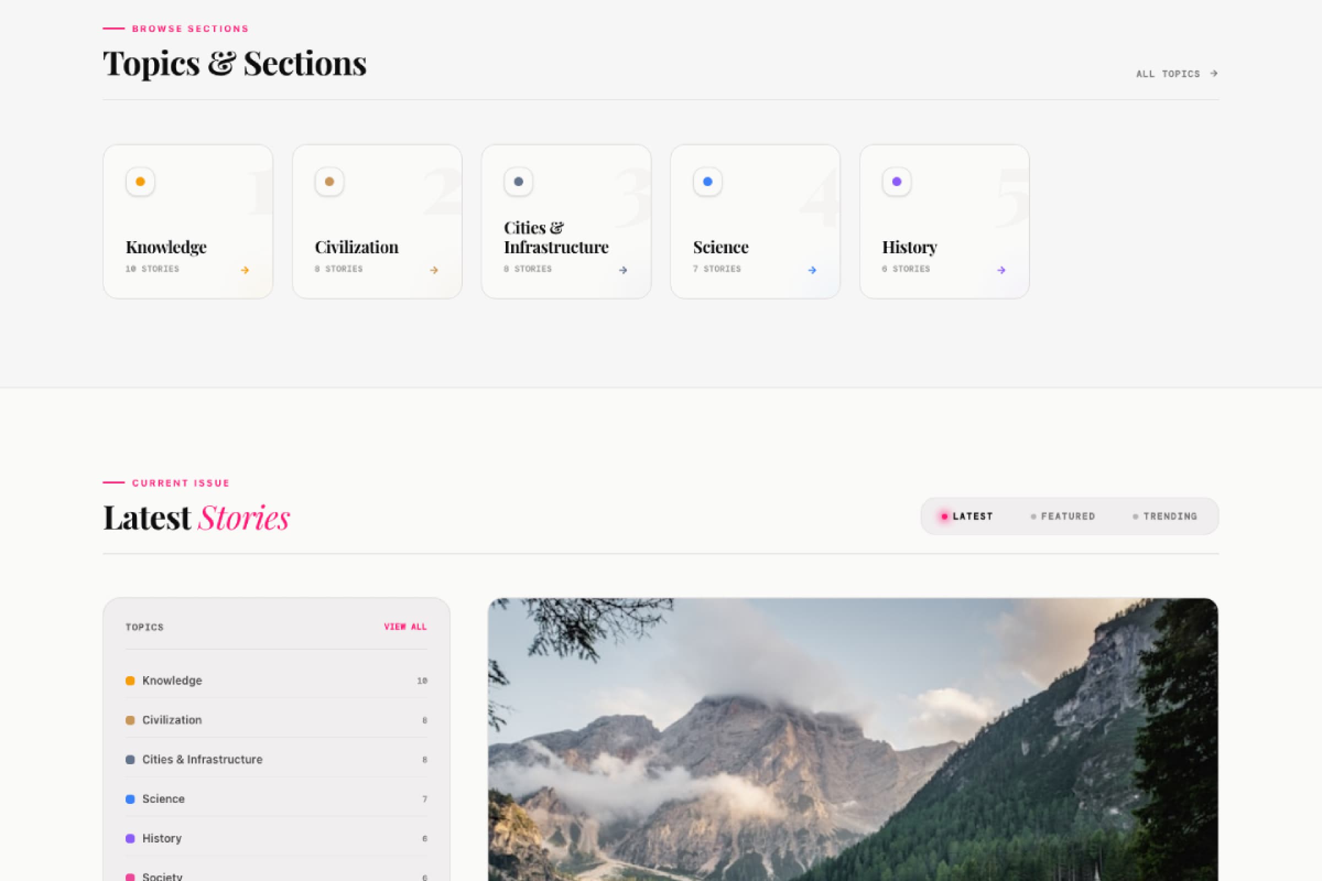
Task: Click View All in the Topics panel
Action: coord(405,627)
